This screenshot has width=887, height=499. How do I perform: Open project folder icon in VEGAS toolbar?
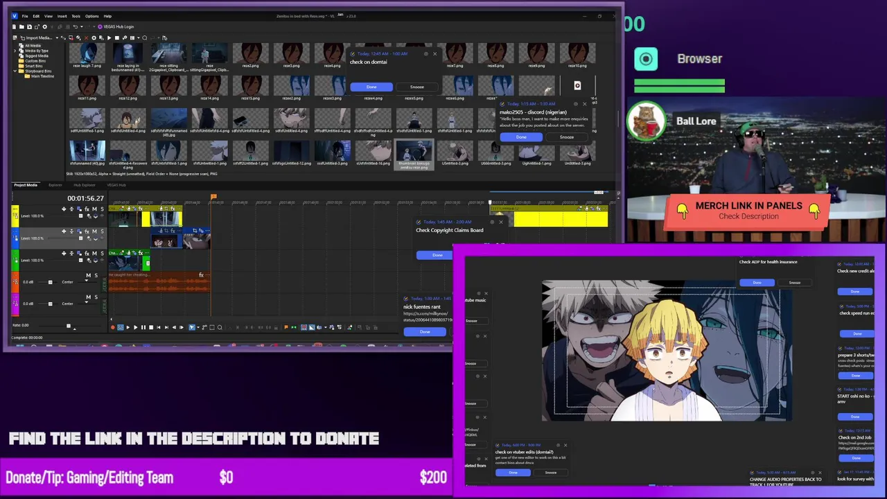point(21,26)
